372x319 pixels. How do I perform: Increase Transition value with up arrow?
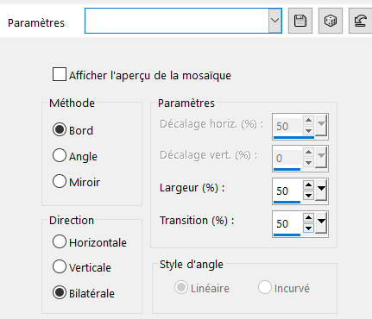tap(308, 217)
